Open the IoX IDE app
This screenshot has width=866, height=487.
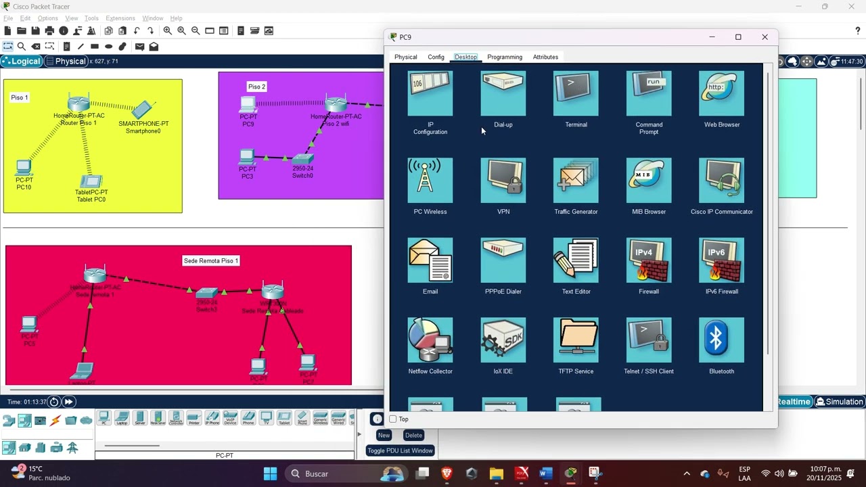[503, 340]
